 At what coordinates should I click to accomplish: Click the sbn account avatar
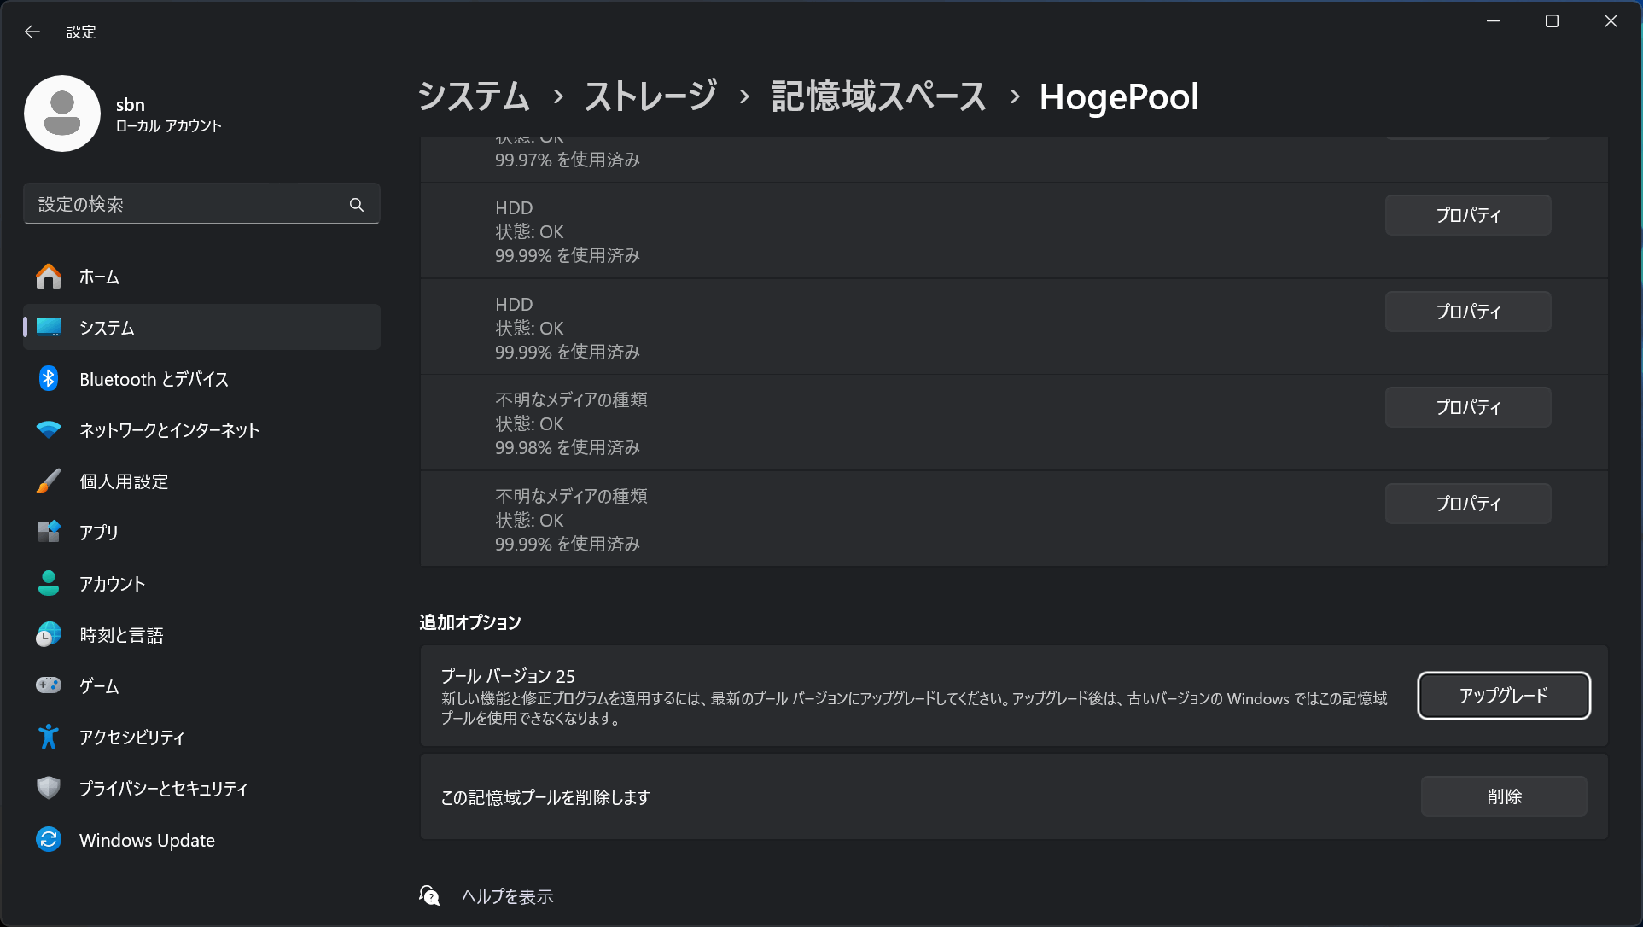(62, 113)
